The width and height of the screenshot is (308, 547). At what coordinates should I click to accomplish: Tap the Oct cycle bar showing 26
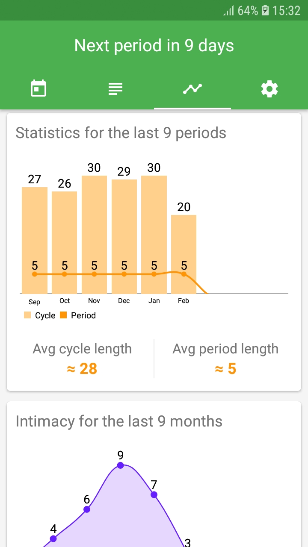65,242
